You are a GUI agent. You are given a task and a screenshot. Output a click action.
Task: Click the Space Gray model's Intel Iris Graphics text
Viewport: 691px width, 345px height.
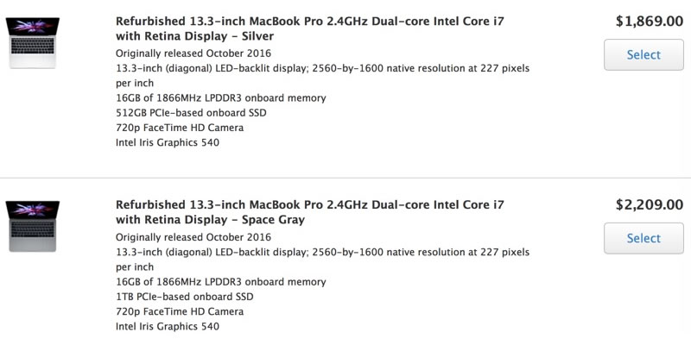tap(168, 327)
